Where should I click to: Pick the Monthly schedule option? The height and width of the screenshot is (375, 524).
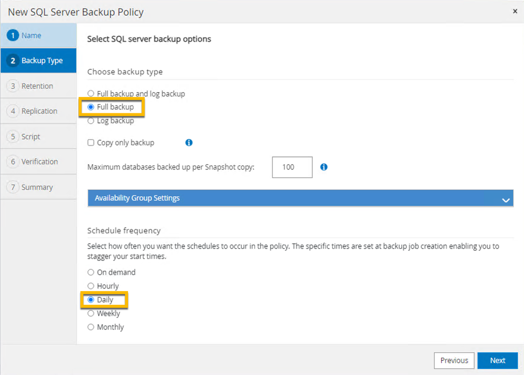(x=91, y=327)
